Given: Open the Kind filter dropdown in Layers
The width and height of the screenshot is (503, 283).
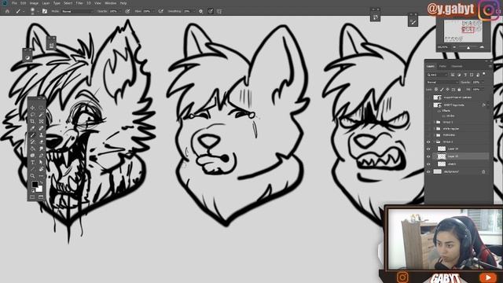Looking at the screenshot, I should 437,75.
